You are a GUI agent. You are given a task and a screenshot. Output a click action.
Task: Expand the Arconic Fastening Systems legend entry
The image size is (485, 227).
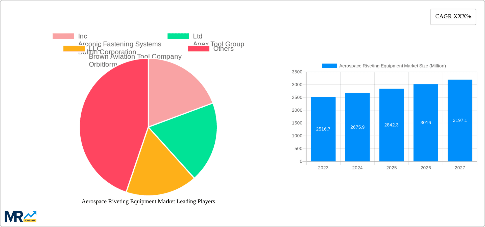coord(120,44)
